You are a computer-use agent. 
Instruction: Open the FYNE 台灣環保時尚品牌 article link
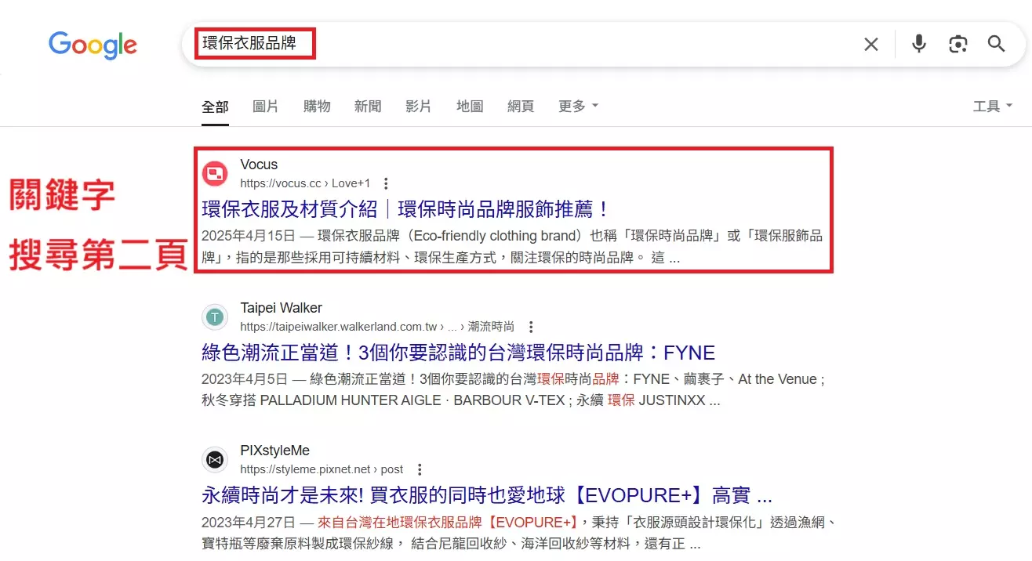[458, 353]
